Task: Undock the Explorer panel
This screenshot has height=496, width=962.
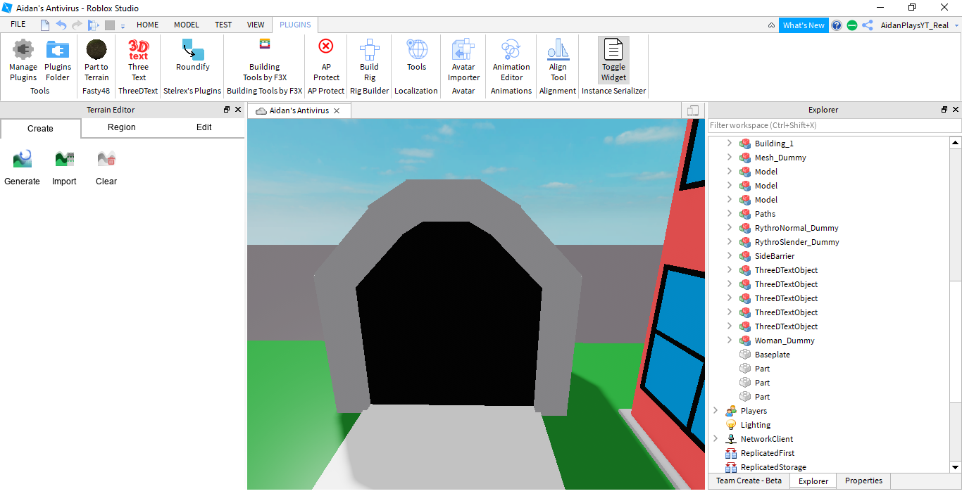Action: [x=944, y=110]
